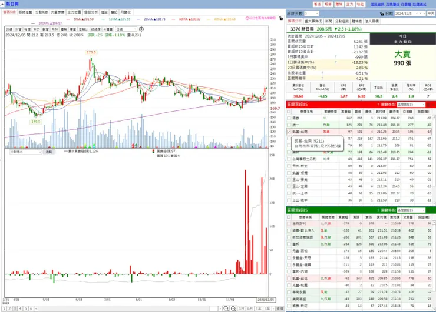This screenshot has width=436, height=312.
Task: Click the 5MA legend color line
Action: point(68,19)
